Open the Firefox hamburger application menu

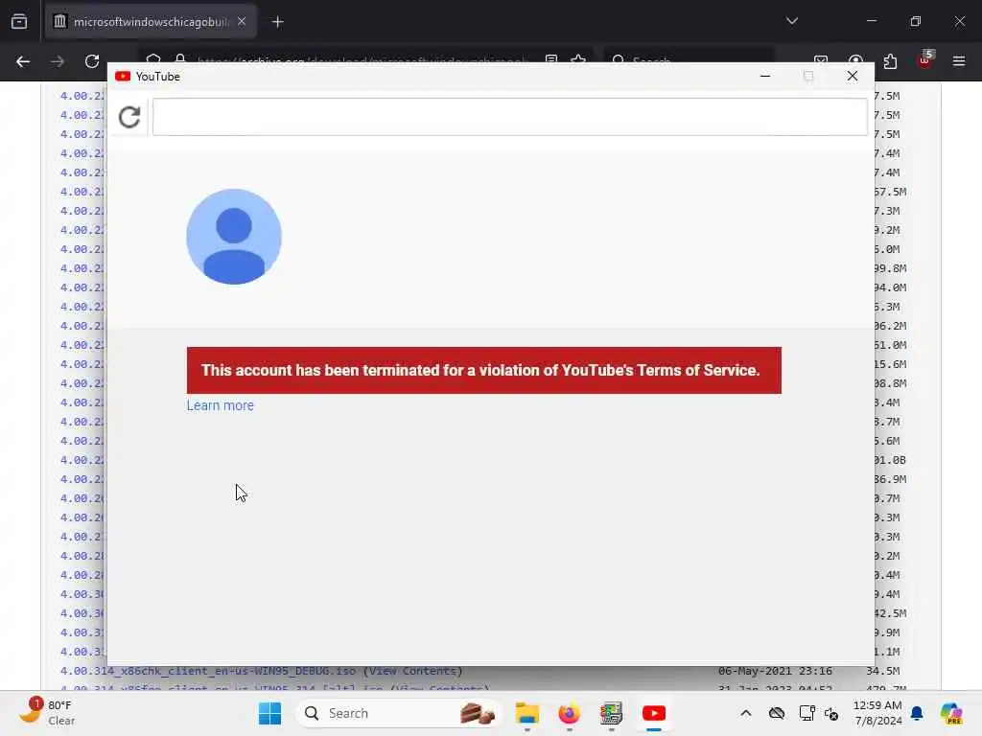point(959,61)
